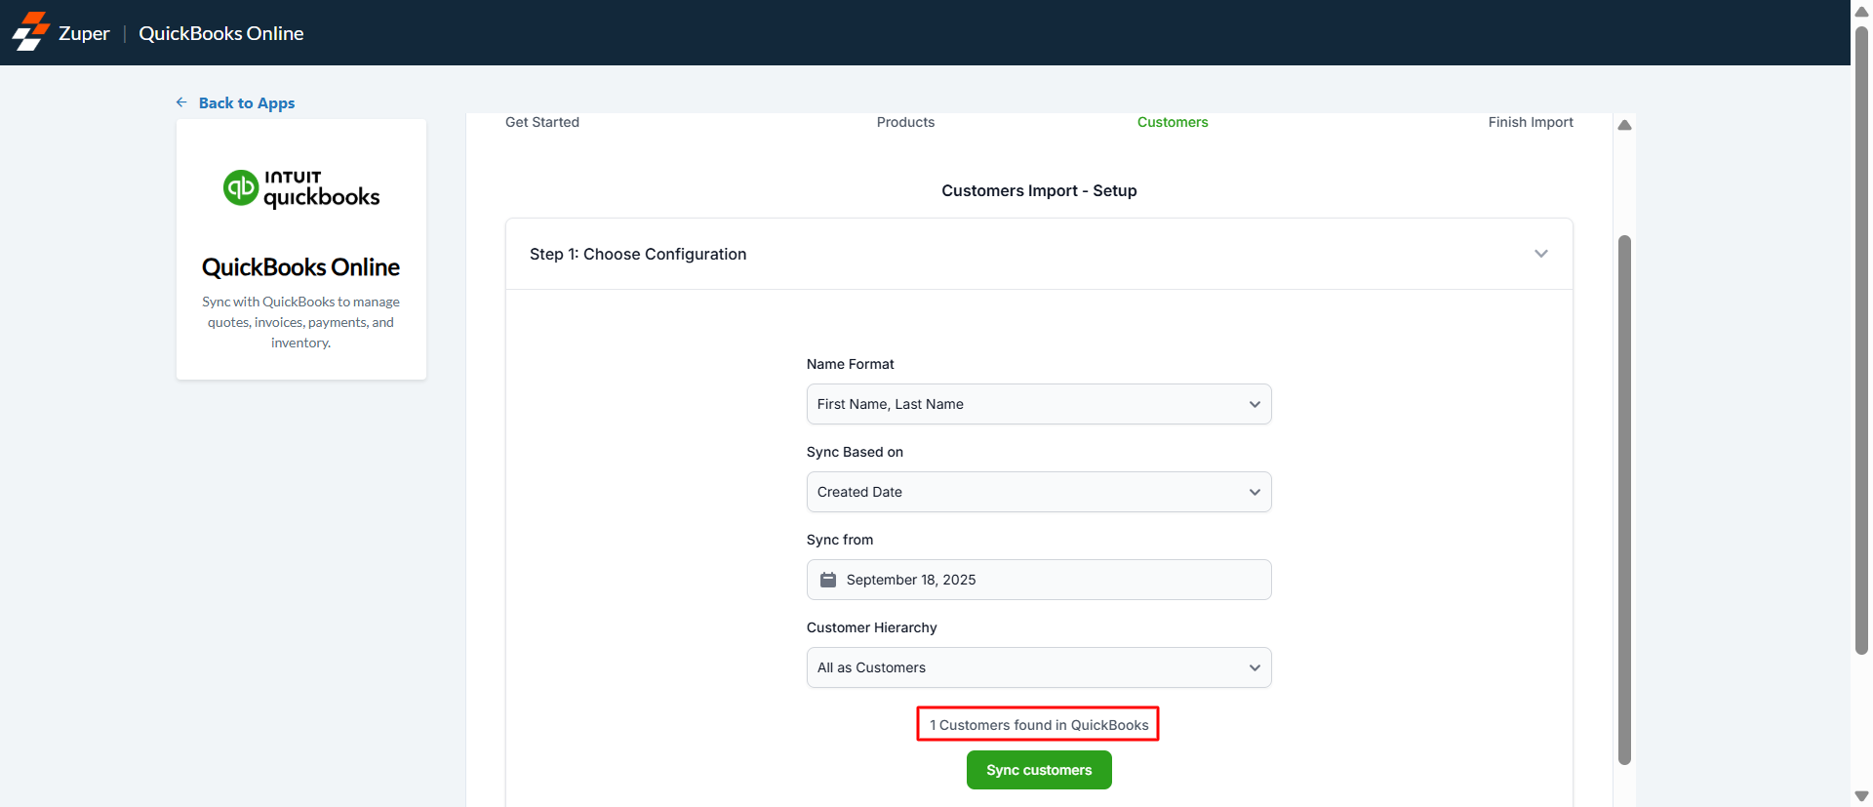Open the Name Format dropdown
1873x807 pixels.
[x=1039, y=404]
